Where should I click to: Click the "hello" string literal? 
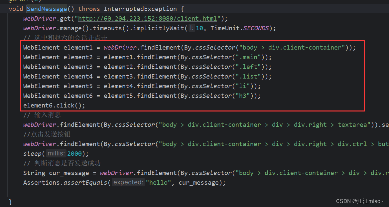[x=159, y=183]
